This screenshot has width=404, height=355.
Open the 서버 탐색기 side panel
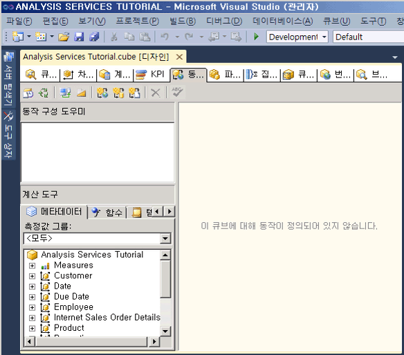click(8, 78)
